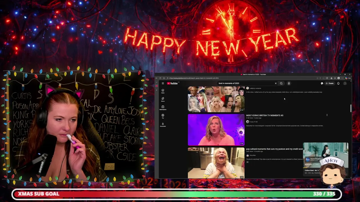Click the Create button

tap(330, 83)
